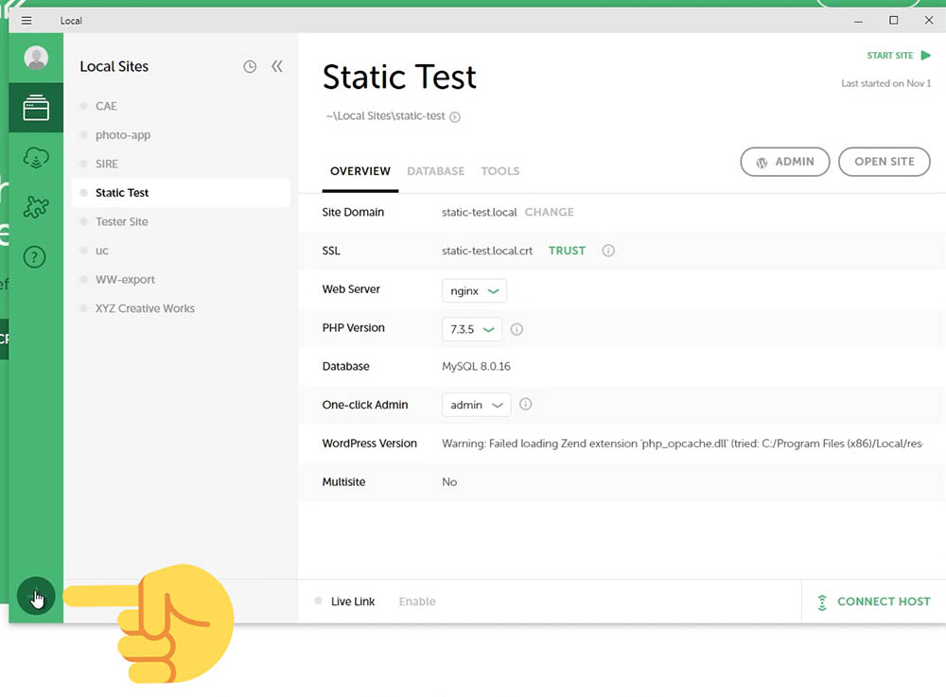This screenshot has height=697, width=946.
Task: Open the Local Sites sidebar icon
Action: point(36,108)
